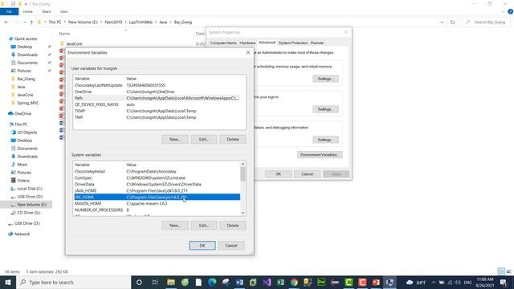Click Cortana circle icon on taskbar
Viewport: 514px width, 289px height.
click(x=139, y=282)
